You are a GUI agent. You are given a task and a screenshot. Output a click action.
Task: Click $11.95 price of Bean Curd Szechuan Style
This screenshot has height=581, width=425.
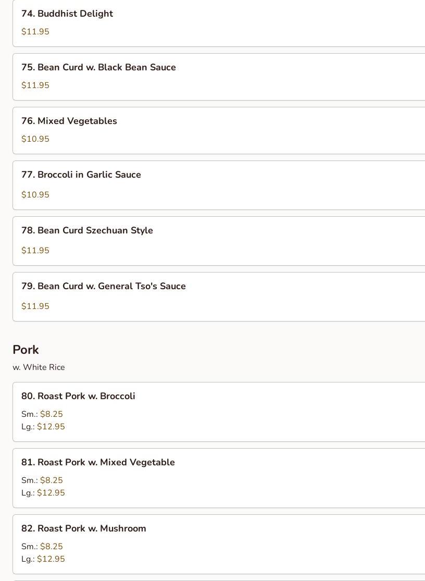pos(35,251)
